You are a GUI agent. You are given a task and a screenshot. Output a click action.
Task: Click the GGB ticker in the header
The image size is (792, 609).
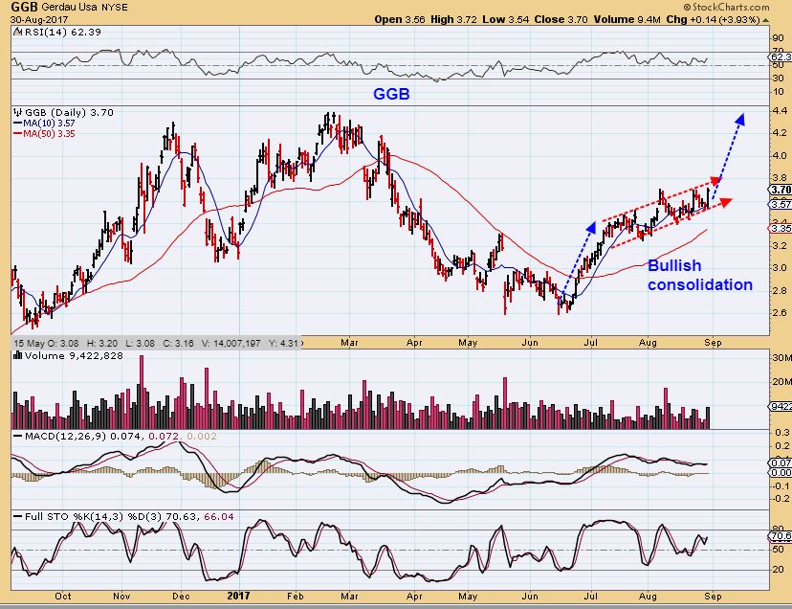coord(24,7)
